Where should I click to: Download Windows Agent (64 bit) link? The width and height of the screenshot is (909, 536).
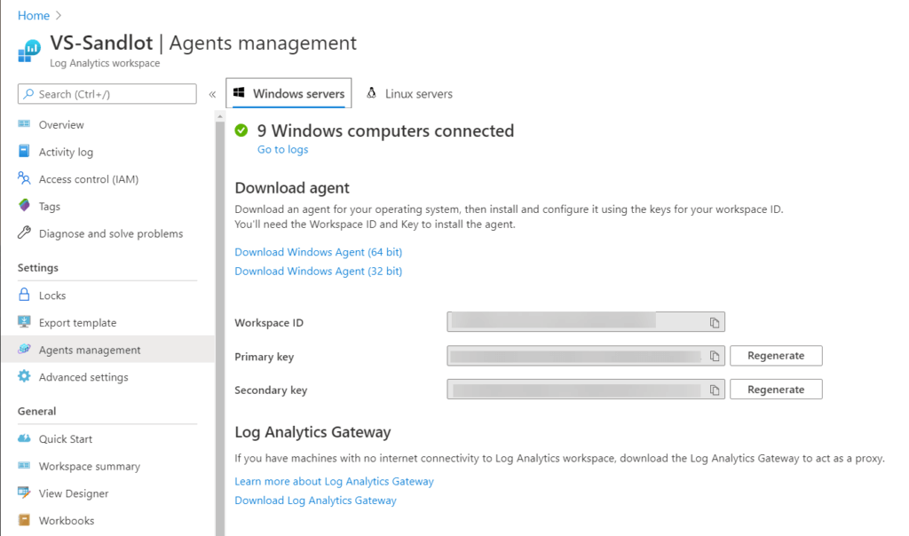click(319, 252)
